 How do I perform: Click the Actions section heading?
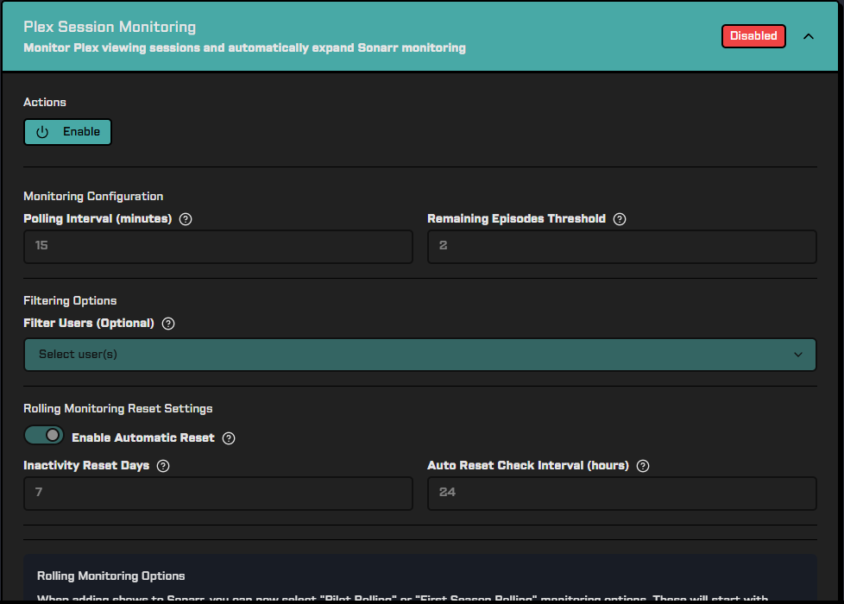[45, 103]
